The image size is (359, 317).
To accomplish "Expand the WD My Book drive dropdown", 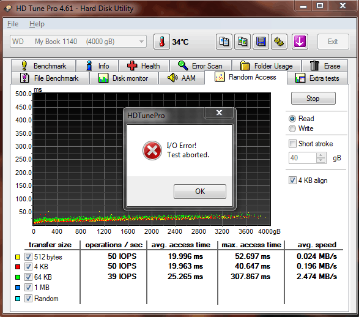I will pyautogui.click(x=78, y=42).
